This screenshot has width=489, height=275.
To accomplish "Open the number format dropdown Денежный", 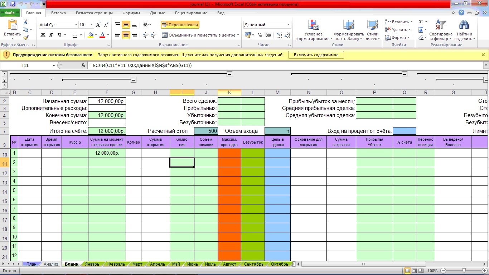I will (x=289, y=25).
